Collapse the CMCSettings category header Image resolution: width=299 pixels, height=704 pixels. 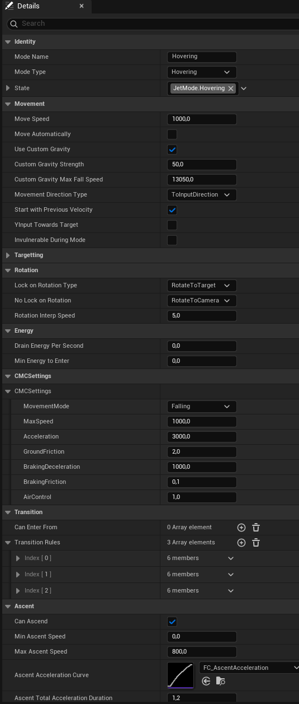[x=7, y=376]
